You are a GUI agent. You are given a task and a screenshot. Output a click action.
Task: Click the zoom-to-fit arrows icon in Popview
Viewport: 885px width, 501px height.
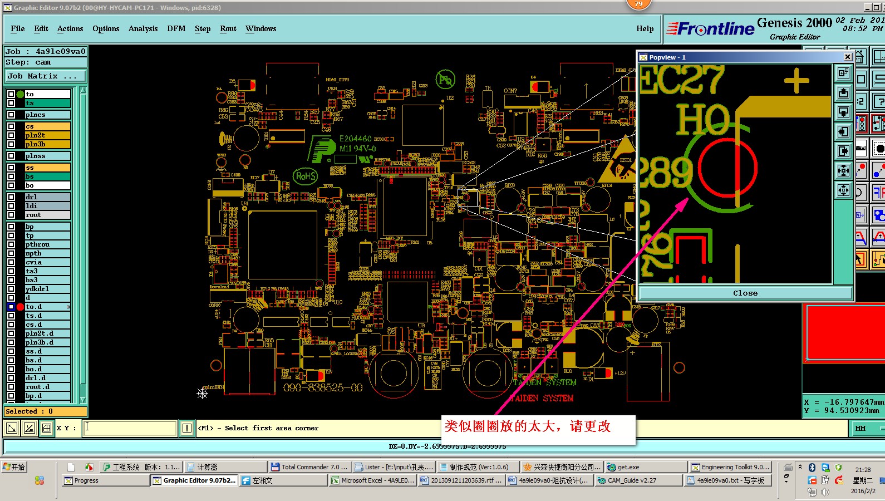(x=843, y=170)
